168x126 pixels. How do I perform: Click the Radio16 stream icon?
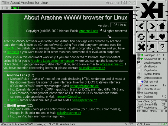click(140, 89)
